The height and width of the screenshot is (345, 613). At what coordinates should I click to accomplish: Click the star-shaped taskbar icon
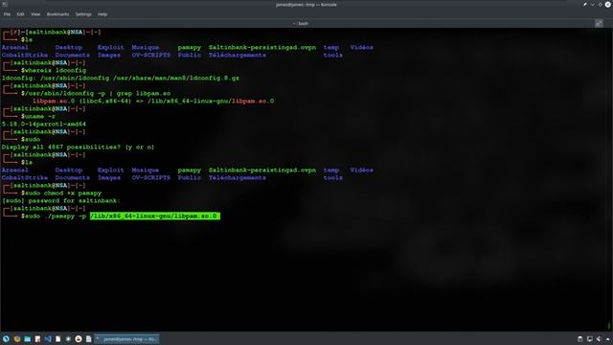click(68, 338)
